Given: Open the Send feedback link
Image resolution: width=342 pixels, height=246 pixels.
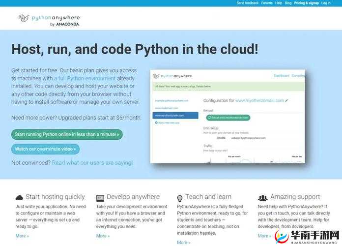Looking at the screenshot, I should point(247,3).
